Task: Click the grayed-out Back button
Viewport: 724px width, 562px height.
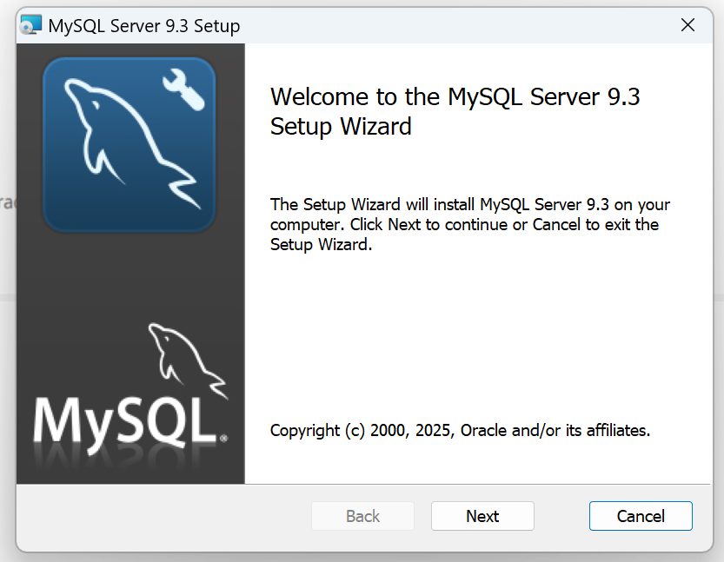Action: 362,516
